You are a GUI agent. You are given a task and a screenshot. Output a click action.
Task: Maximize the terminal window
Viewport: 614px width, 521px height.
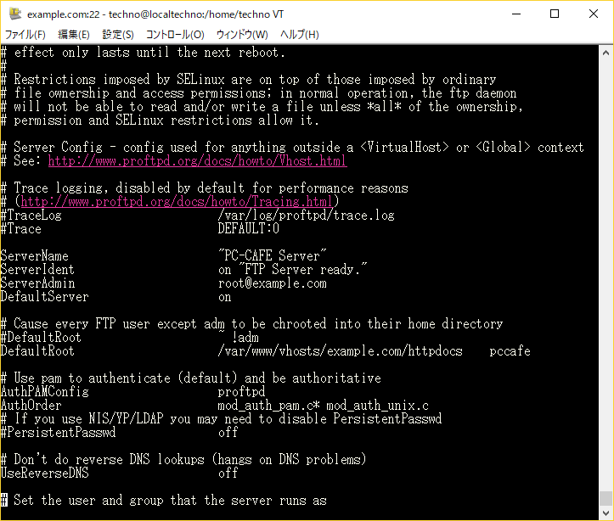pos(555,14)
